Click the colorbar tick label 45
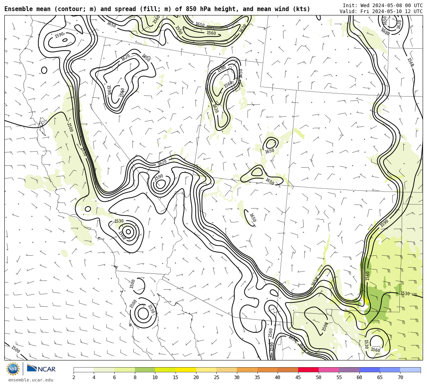The height and width of the screenshot is (385, 427). coord(298,377)
